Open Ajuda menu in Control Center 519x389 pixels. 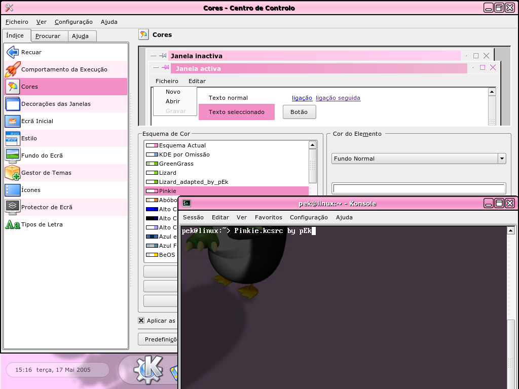109,22
